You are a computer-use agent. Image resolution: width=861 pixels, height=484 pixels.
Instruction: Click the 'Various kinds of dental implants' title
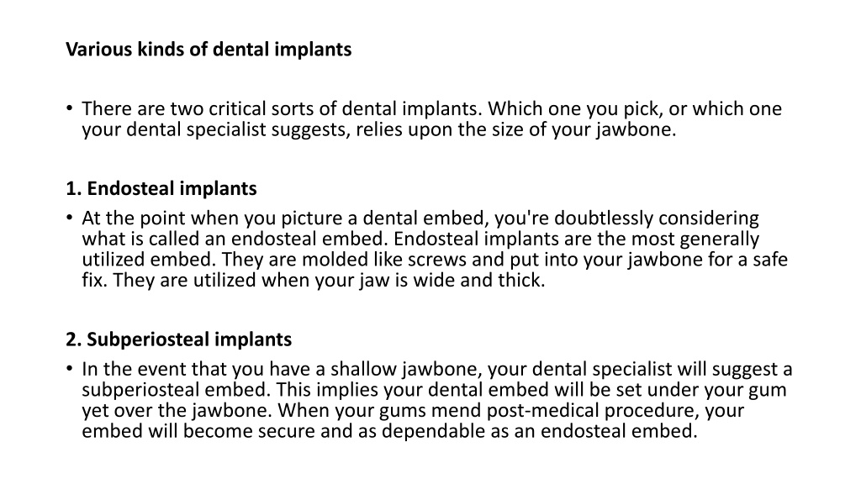(x=209, y=50)
